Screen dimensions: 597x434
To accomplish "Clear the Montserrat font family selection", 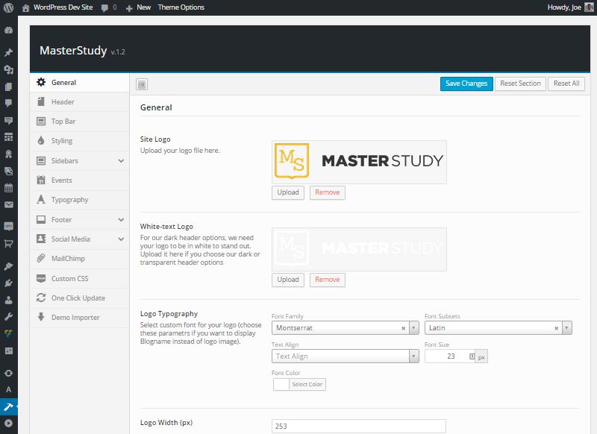I will (x=403, y=328).
